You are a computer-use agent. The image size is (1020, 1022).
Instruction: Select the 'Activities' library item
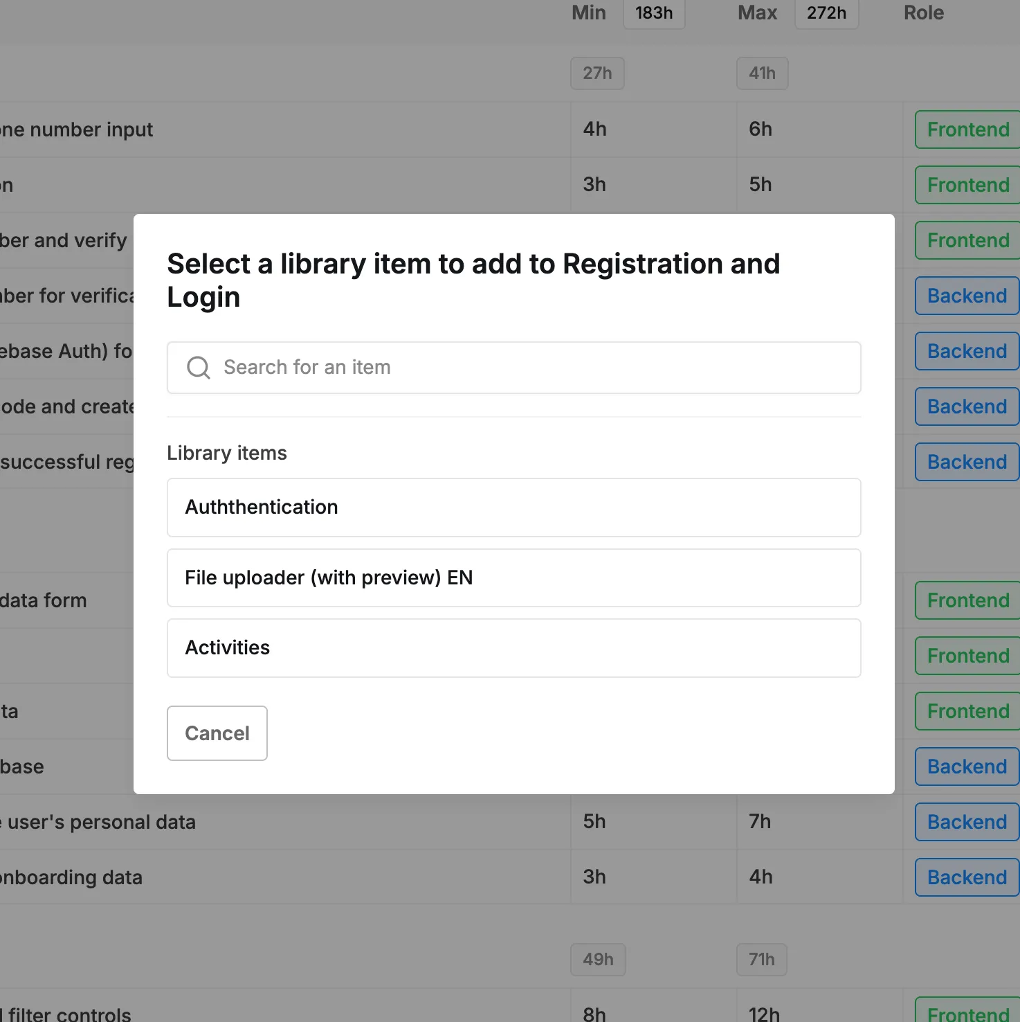point(513,647)
